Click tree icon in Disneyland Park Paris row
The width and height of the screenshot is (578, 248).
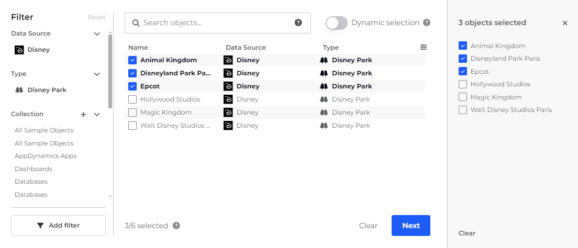click(324, 73)
